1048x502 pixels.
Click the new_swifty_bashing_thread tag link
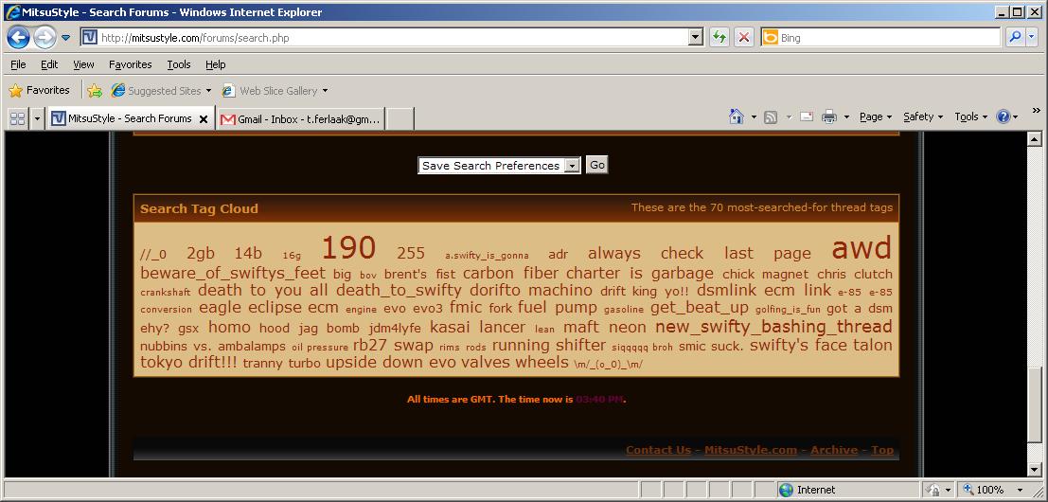coord(773,327)
